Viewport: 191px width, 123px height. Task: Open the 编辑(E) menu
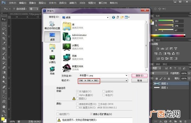[23, 3]
